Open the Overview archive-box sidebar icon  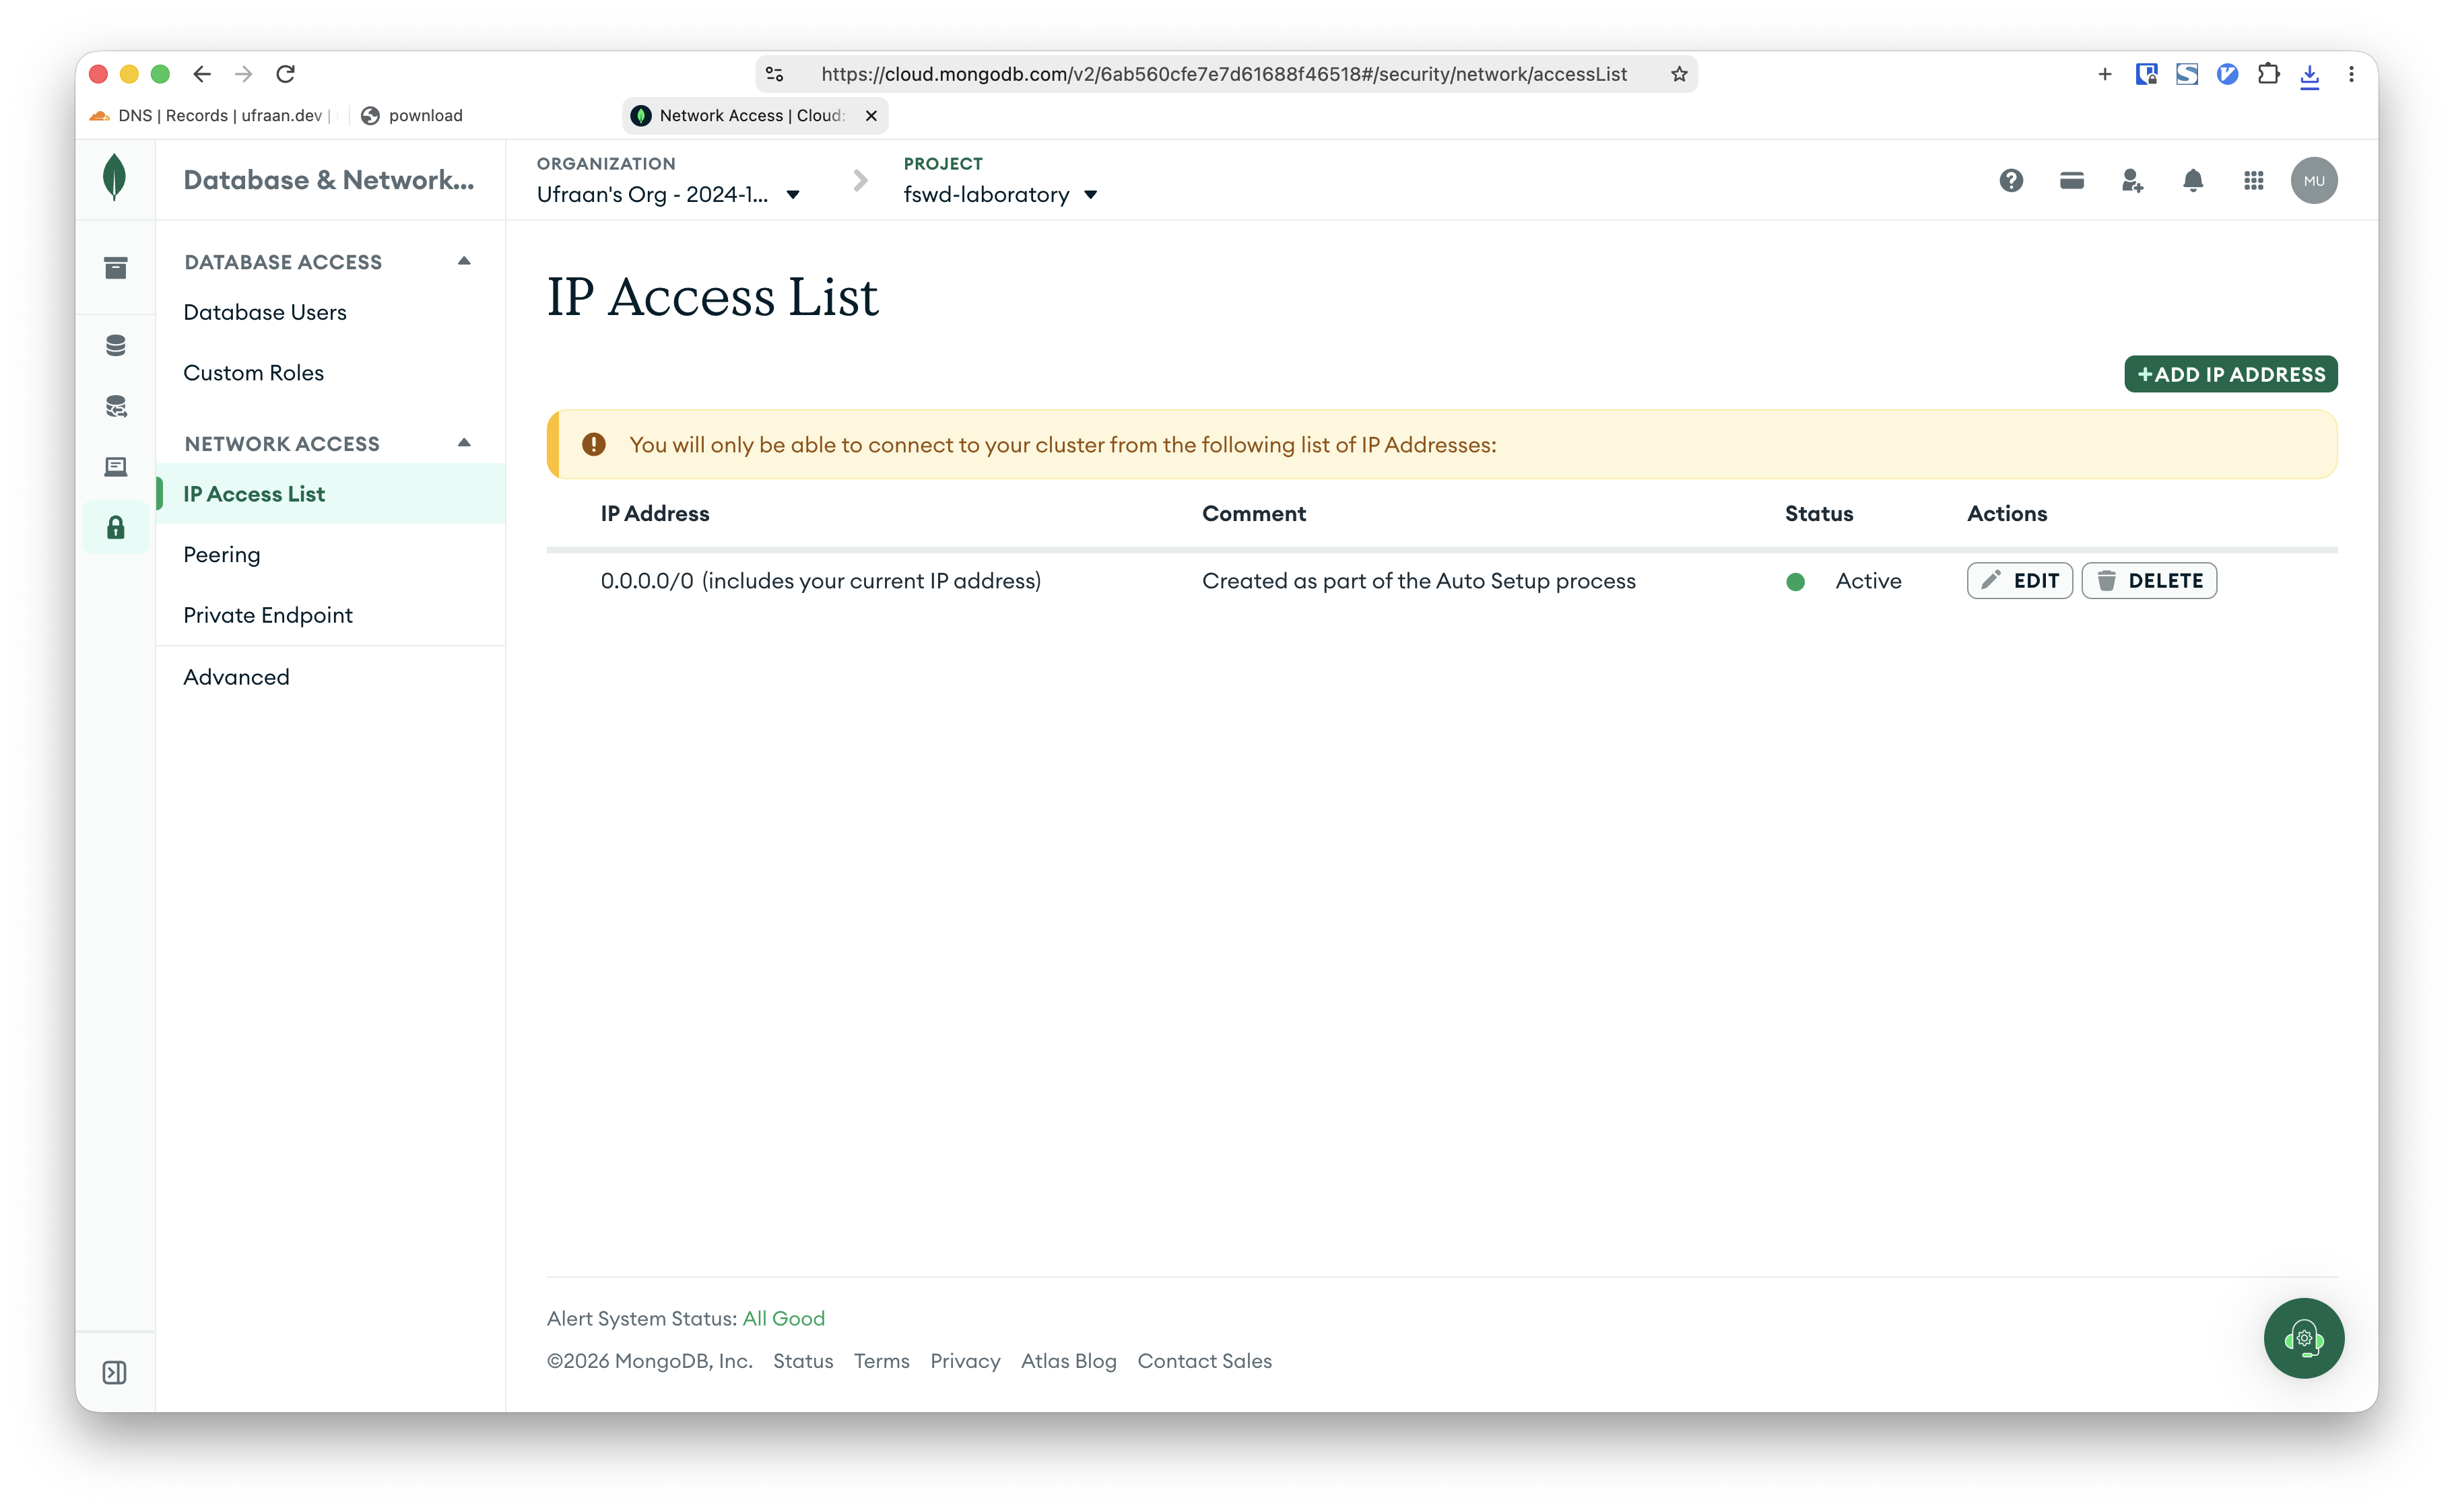[x=115, y=267]
